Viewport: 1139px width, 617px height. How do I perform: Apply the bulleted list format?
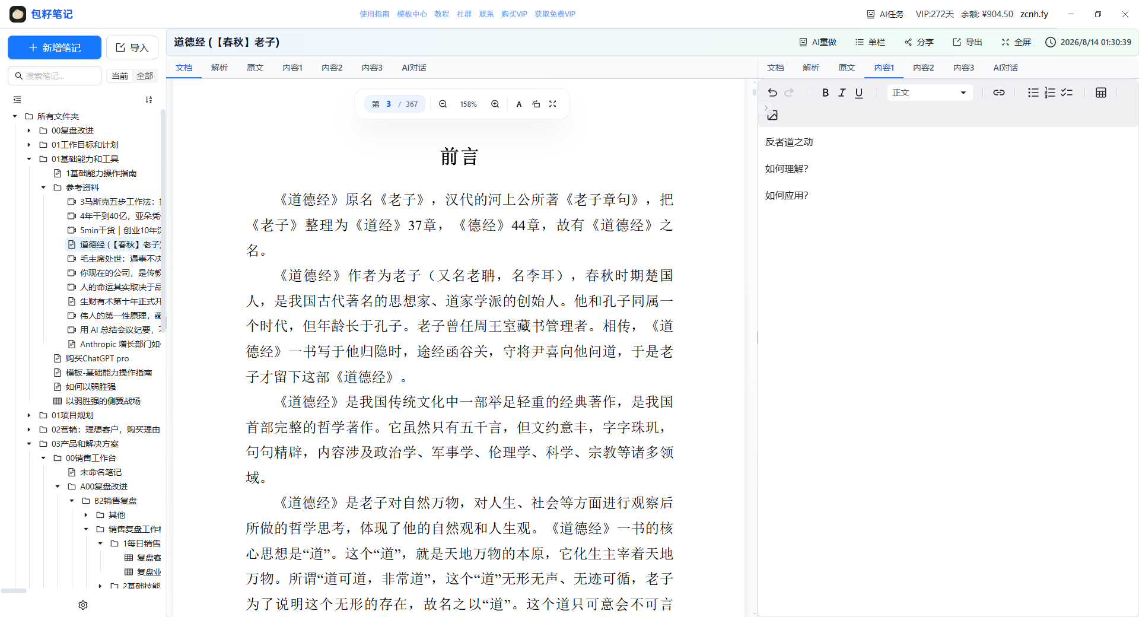coord(1033,93)
